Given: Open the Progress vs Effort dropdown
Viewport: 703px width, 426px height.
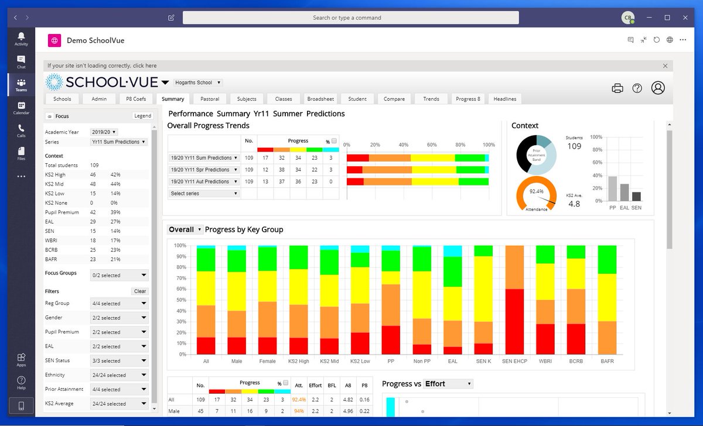Looking at the screenshot, I should pos(448,384).
